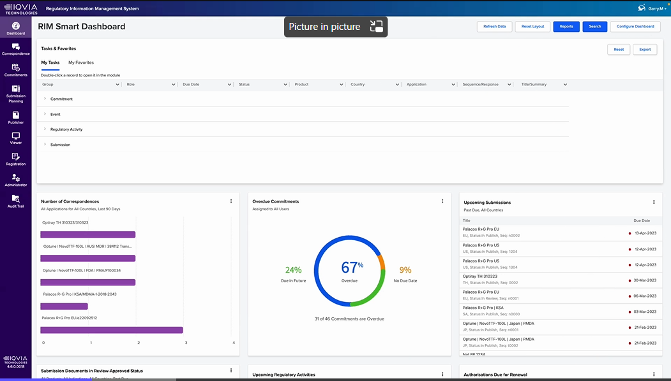Open Overdue Commitments widget options menu

(x=442, y=201)
